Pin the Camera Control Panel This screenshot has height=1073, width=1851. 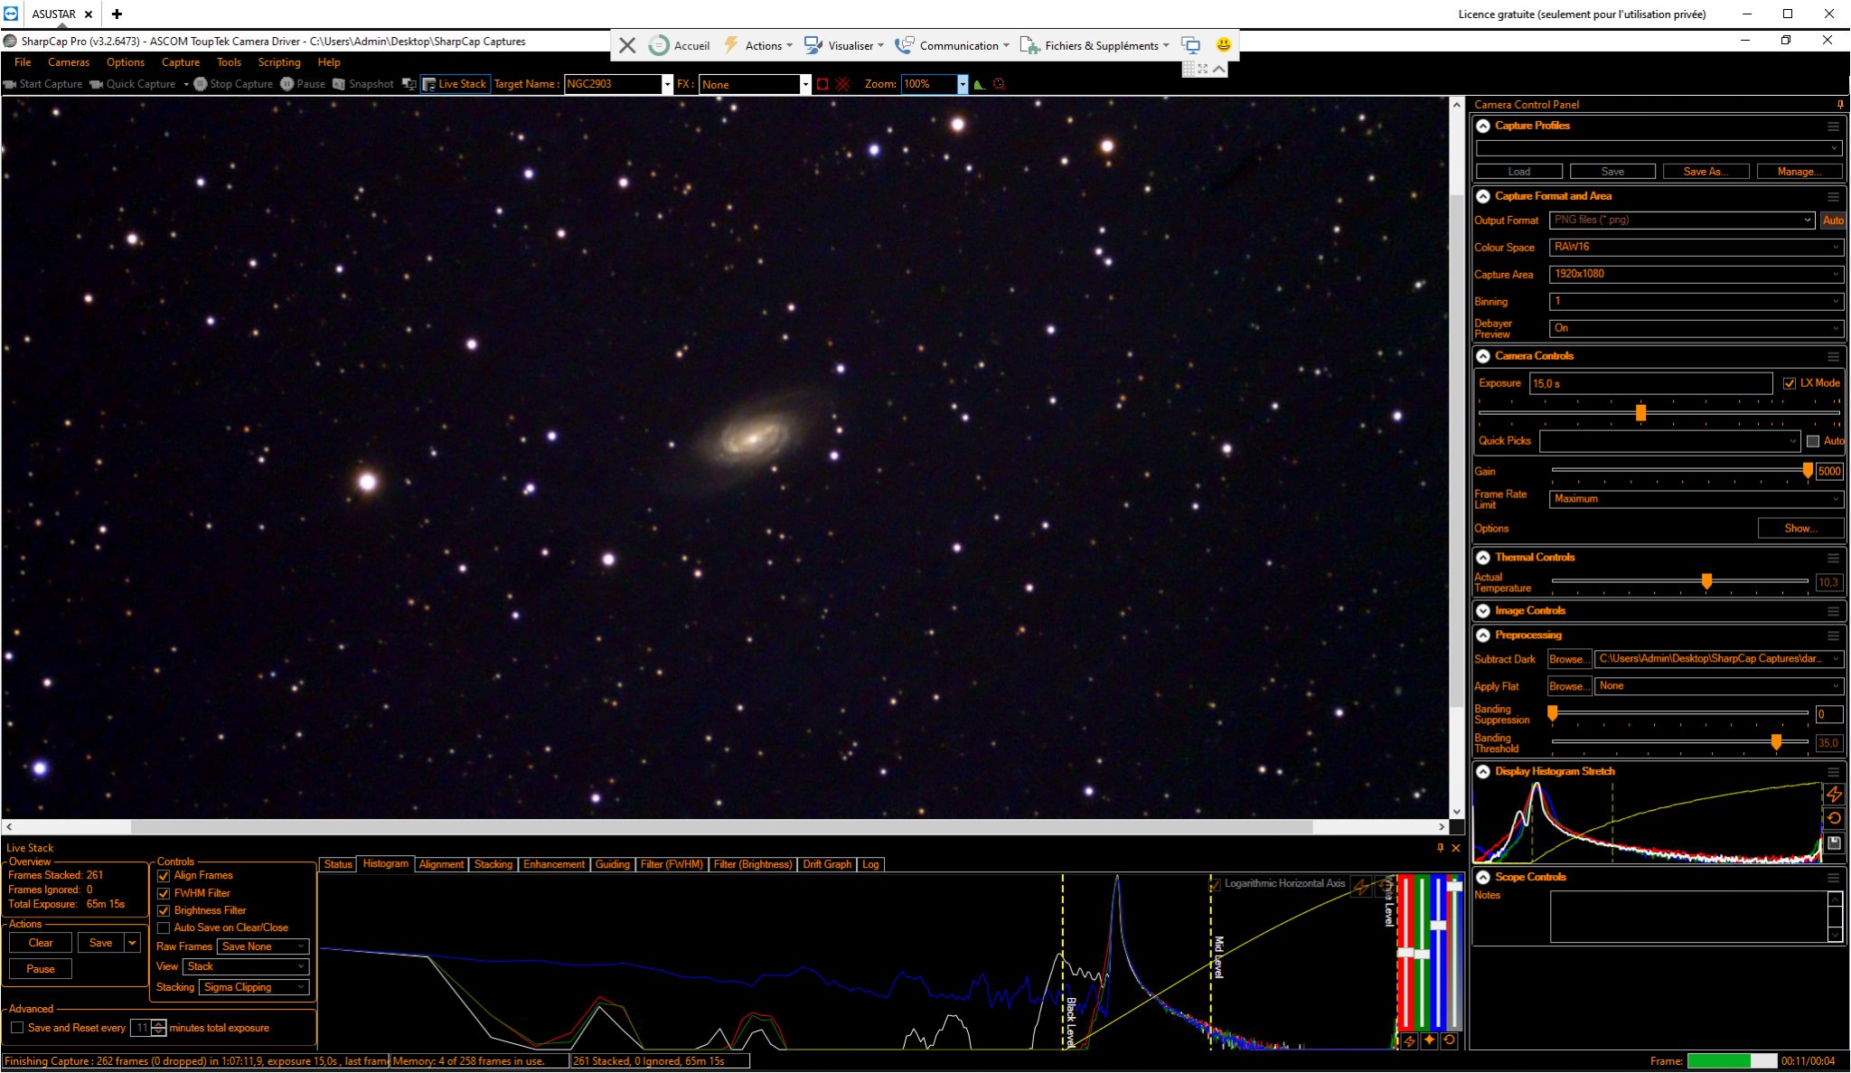(1839, 105)
